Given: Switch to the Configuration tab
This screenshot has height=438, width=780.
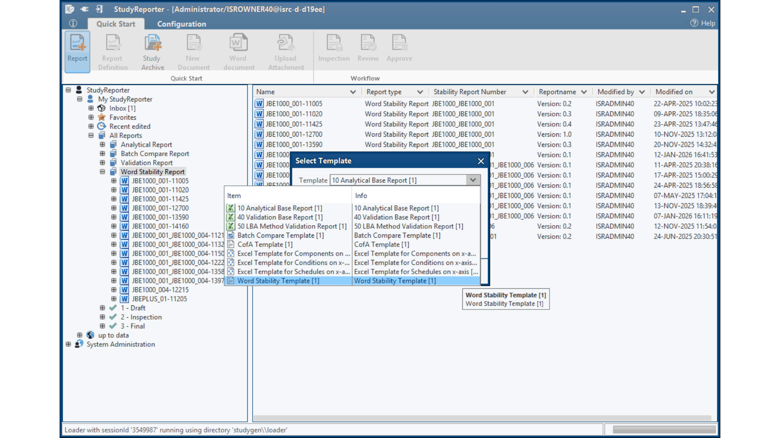Looking at the screenshot, I should pos(181,24).
